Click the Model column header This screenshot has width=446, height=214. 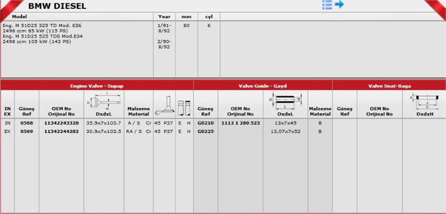[x=20, y=17]
